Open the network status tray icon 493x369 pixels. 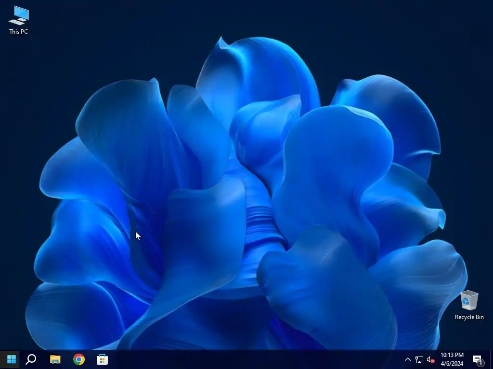(419, 359)
